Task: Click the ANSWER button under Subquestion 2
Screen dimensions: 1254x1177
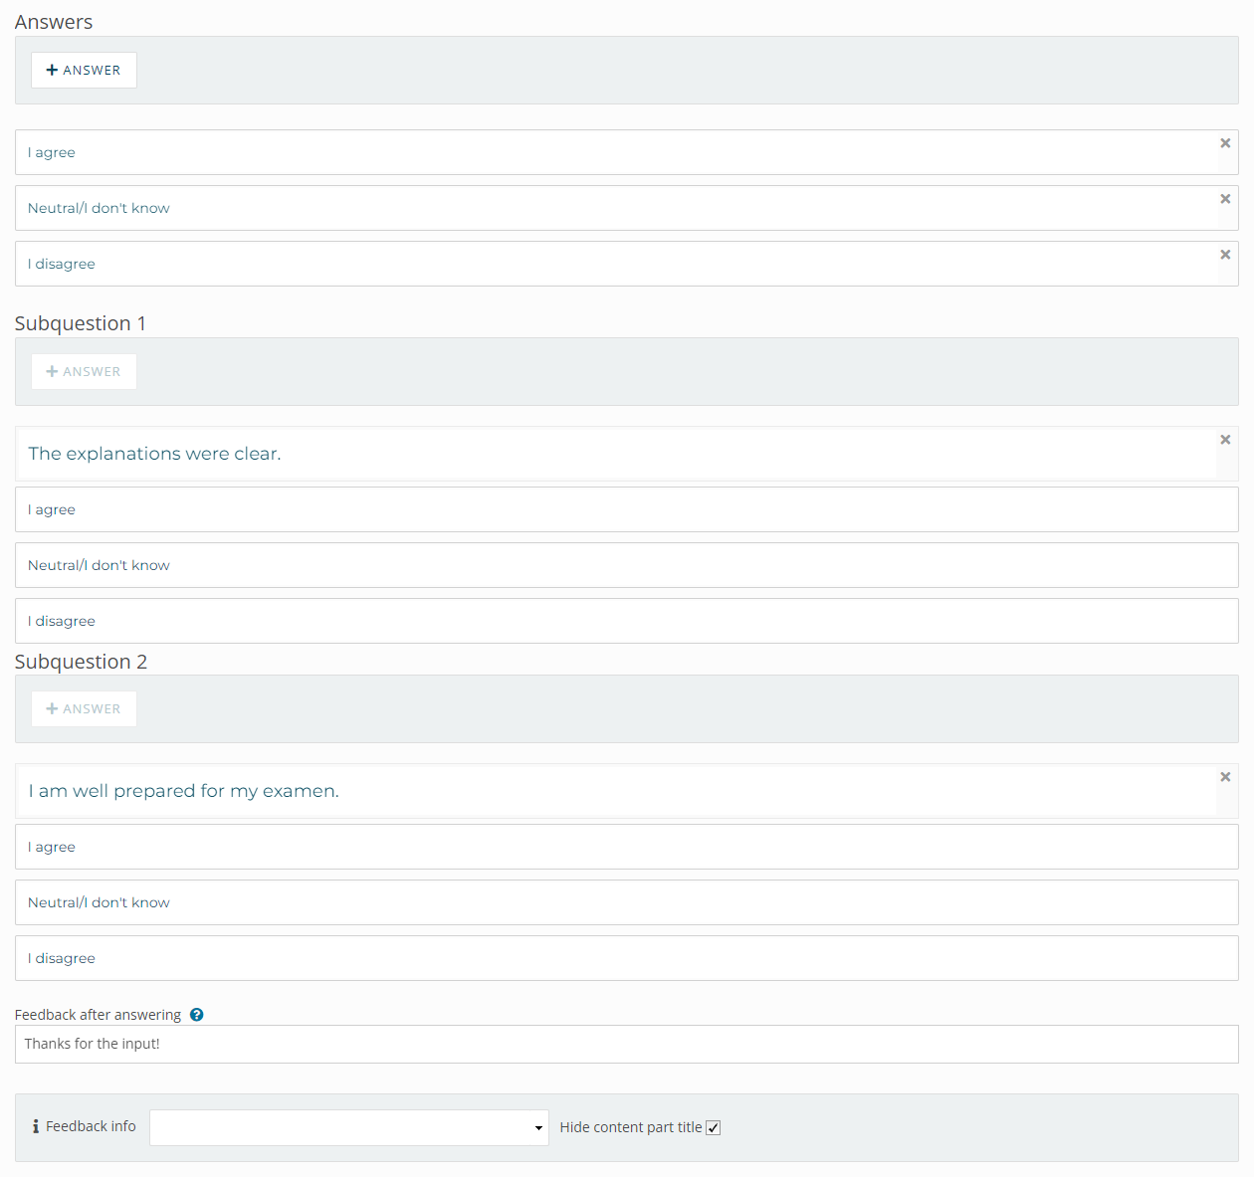Action: [84, 709]
